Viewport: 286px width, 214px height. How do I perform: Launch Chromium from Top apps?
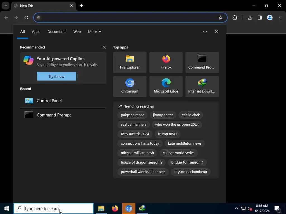pos(130,86)
